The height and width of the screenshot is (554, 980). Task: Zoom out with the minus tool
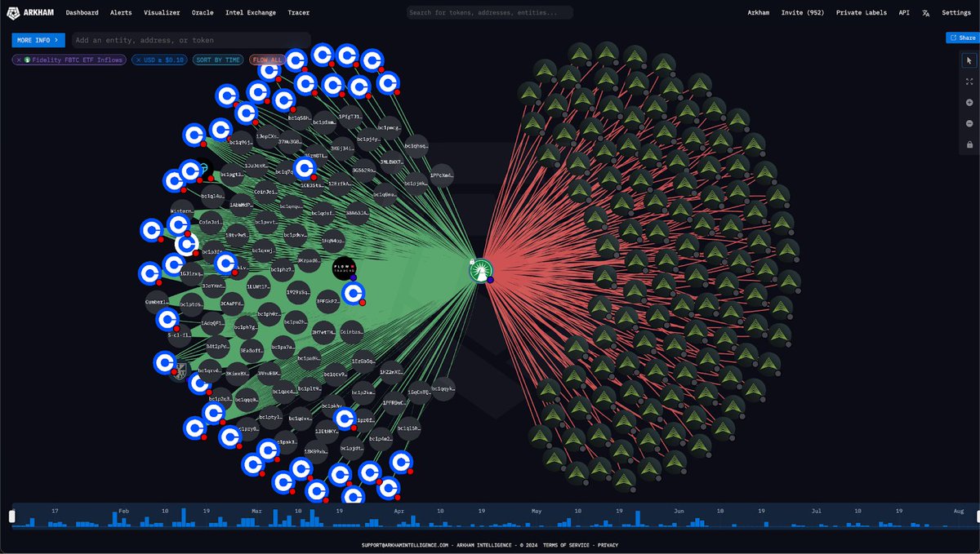coord(969,123)
